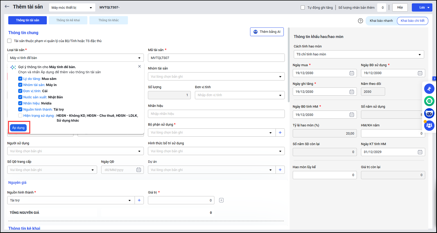Check the Hiện trạng sử dụng suggestion
Image resolution: width=437 pixels, height=233 pixels.
pos(20,115)
